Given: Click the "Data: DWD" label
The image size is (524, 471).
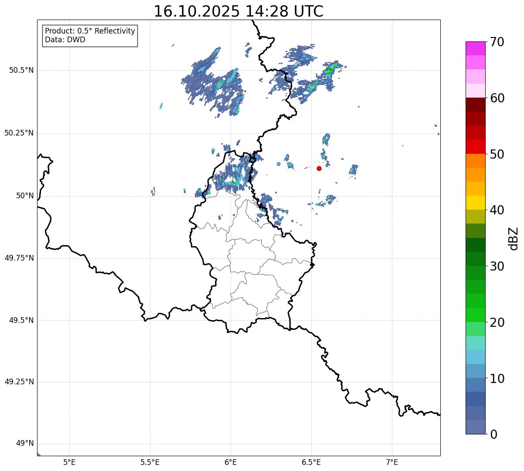Looking at the screenshot, I should coord(65,40).
